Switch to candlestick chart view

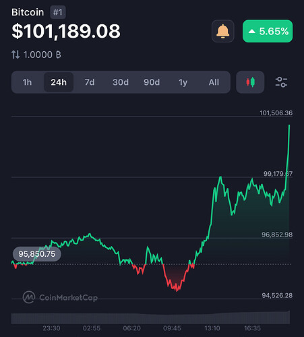[250, 82]
